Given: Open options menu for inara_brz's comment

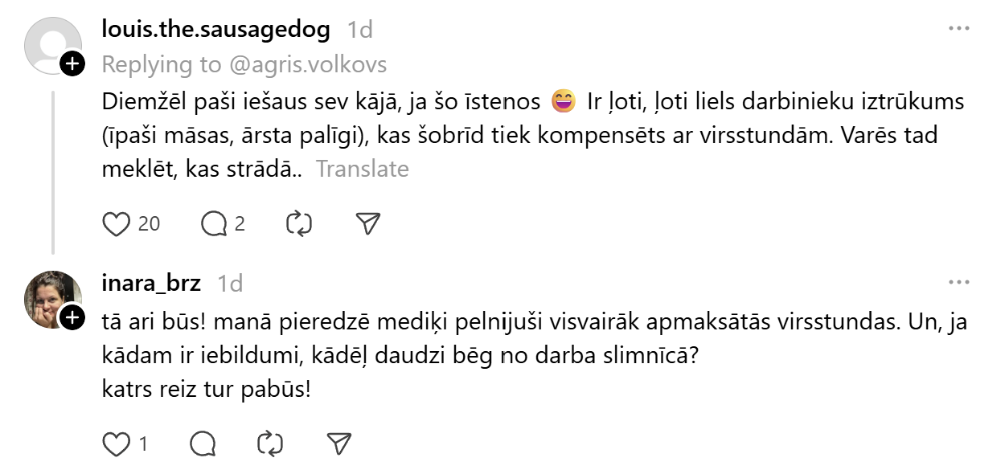Looking at the screenshot, I should [x=961, y=281].
